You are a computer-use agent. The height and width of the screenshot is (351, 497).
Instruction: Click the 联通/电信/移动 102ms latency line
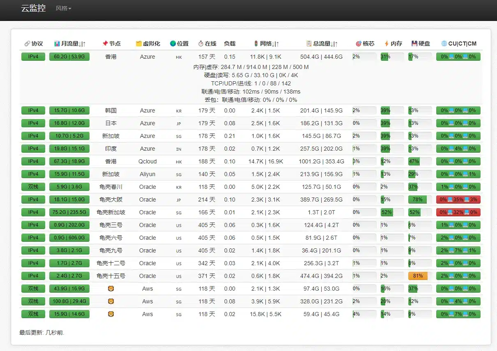(x=251, y=92)
